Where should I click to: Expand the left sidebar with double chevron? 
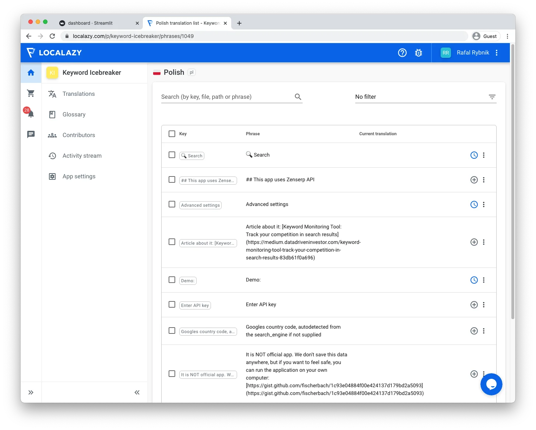coord(31,392)
